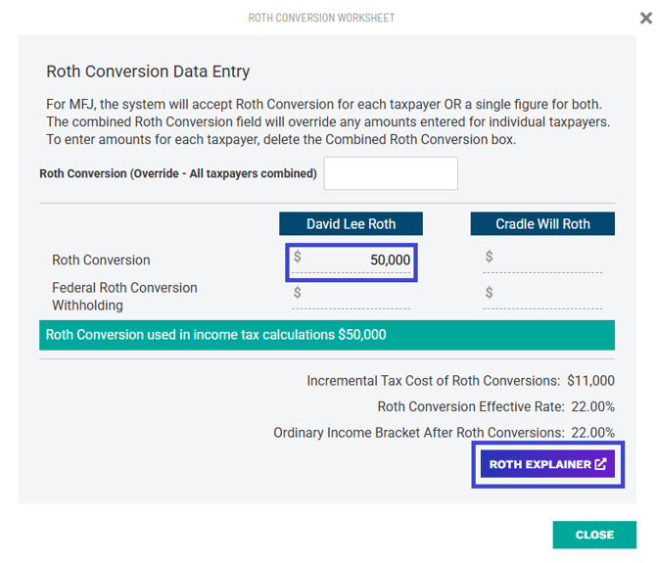656x563 pixels.
Task: Click dollar sign in David's withholding field
Action: (x=298, y=293)
